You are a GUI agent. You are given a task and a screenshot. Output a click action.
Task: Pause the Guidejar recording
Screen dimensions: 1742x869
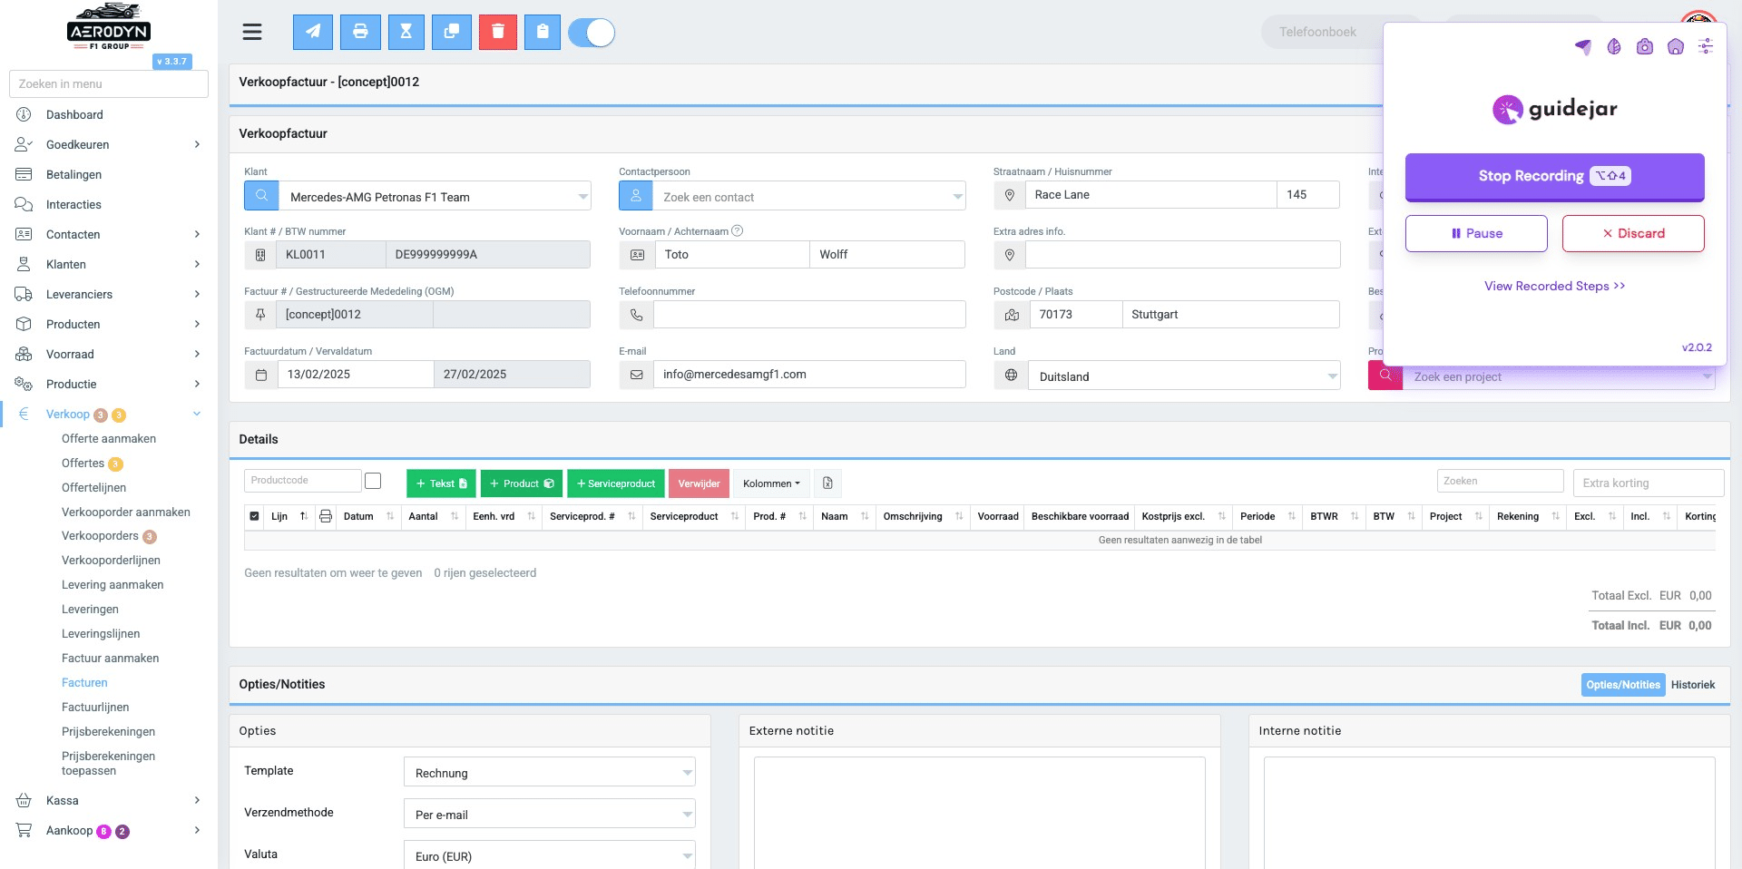click(1476, 233)
